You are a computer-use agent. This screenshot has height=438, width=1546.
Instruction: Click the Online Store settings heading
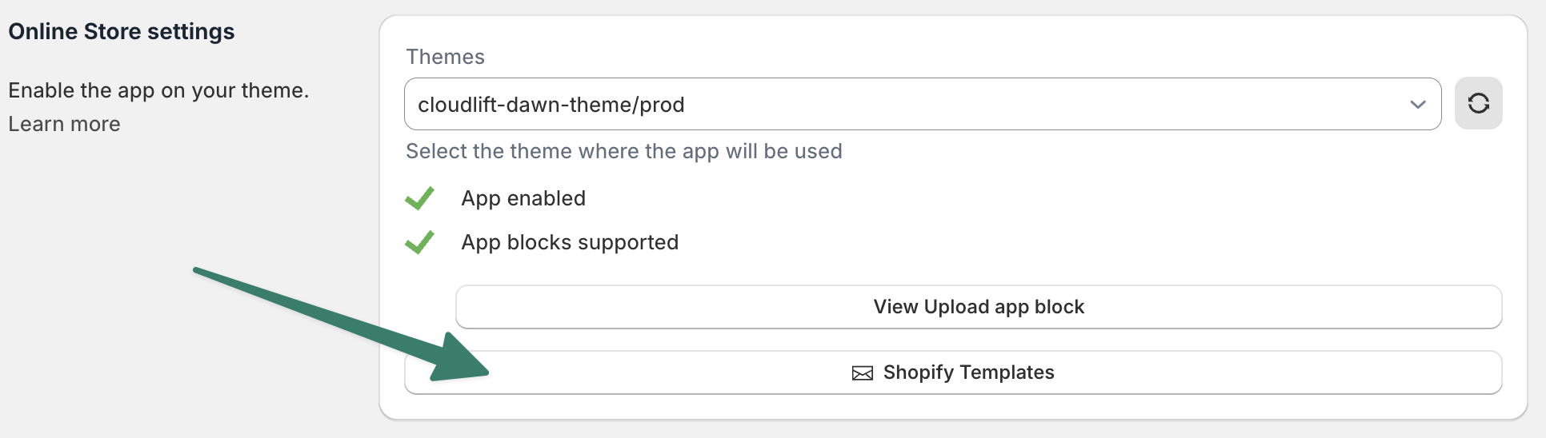click(122, 31)
